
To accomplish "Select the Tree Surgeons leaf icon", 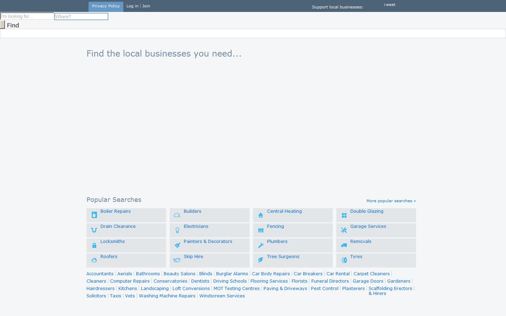I will click(x=261, y=260).
